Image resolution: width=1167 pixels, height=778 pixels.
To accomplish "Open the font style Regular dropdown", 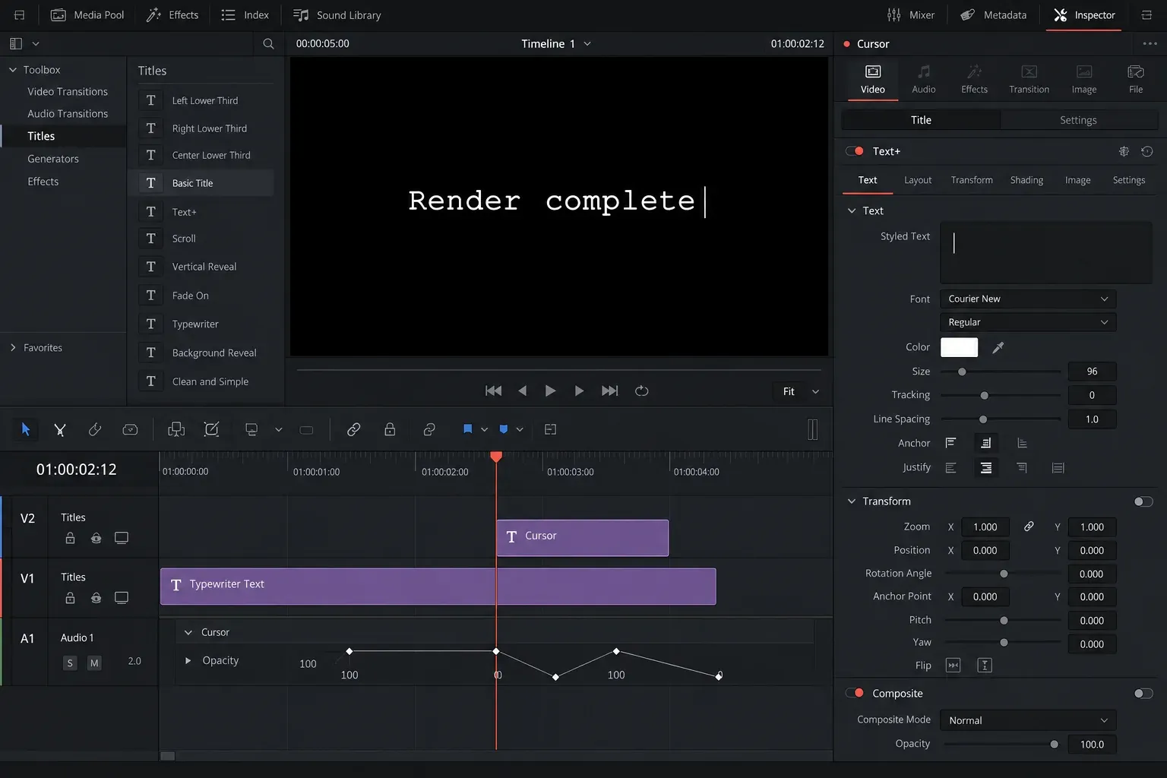I will (x=1028, y=322).
